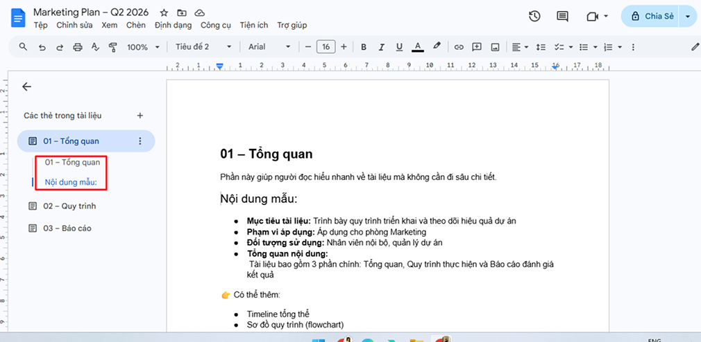Click the search magnifier in toolbar
The height and width of the screenshot is (342, 701).
pyautogui.click(x=23, y=46)
